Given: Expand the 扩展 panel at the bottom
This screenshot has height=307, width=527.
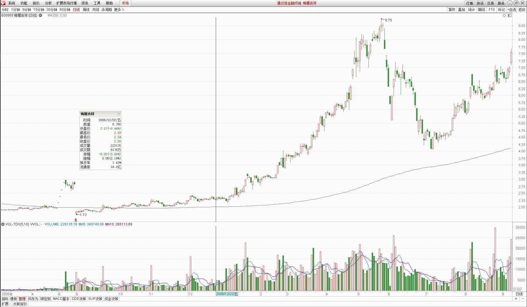Looking at the screenshot, I should click(6, 304).
